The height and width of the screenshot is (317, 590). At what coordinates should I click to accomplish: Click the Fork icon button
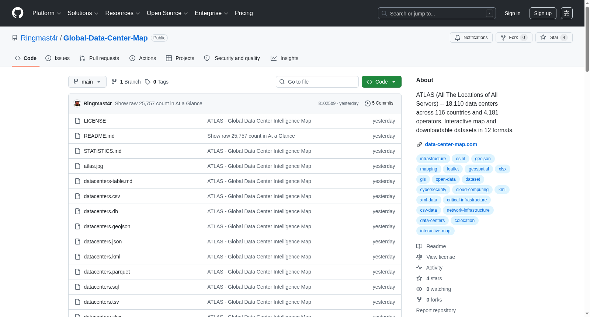[503, 38]
